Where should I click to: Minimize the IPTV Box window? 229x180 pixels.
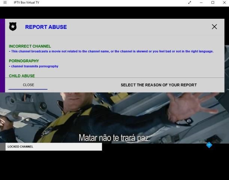201,3
